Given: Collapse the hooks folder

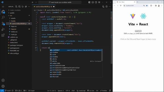Looking at the screenshot, I should (x=13, y=21).
